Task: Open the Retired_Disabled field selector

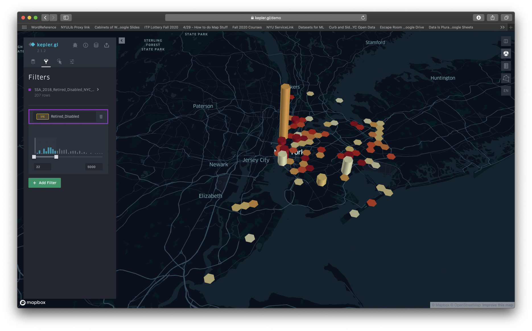Action: pyautogui.click(x=65, y=116)
